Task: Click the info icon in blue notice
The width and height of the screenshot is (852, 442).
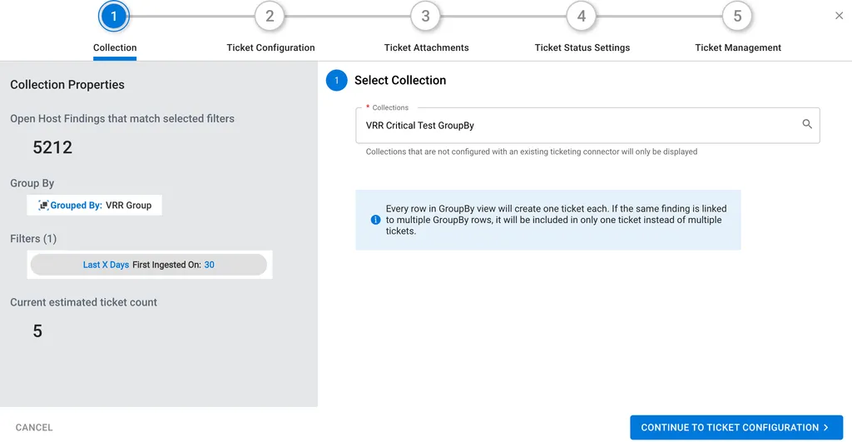Action: point(375,220)
